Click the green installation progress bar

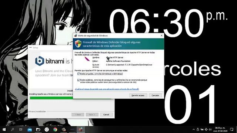point(51,98)
